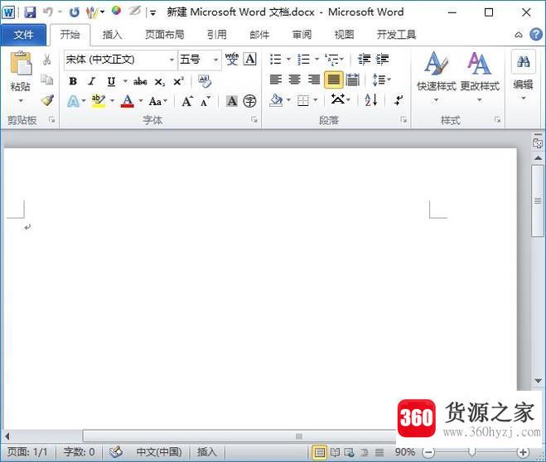546x462 pixels.
Task: Click the Save icon in quick access toolbar
Action: pyautogui.click(x=31, y=12)
